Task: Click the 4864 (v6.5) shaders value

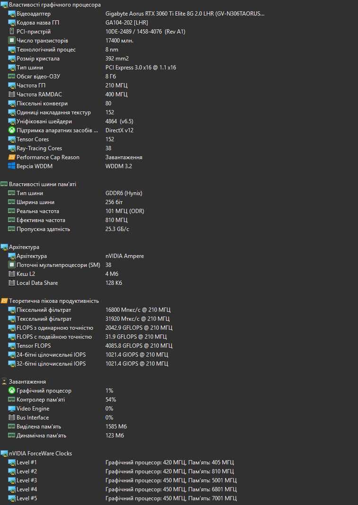Action: coord(119,121)
